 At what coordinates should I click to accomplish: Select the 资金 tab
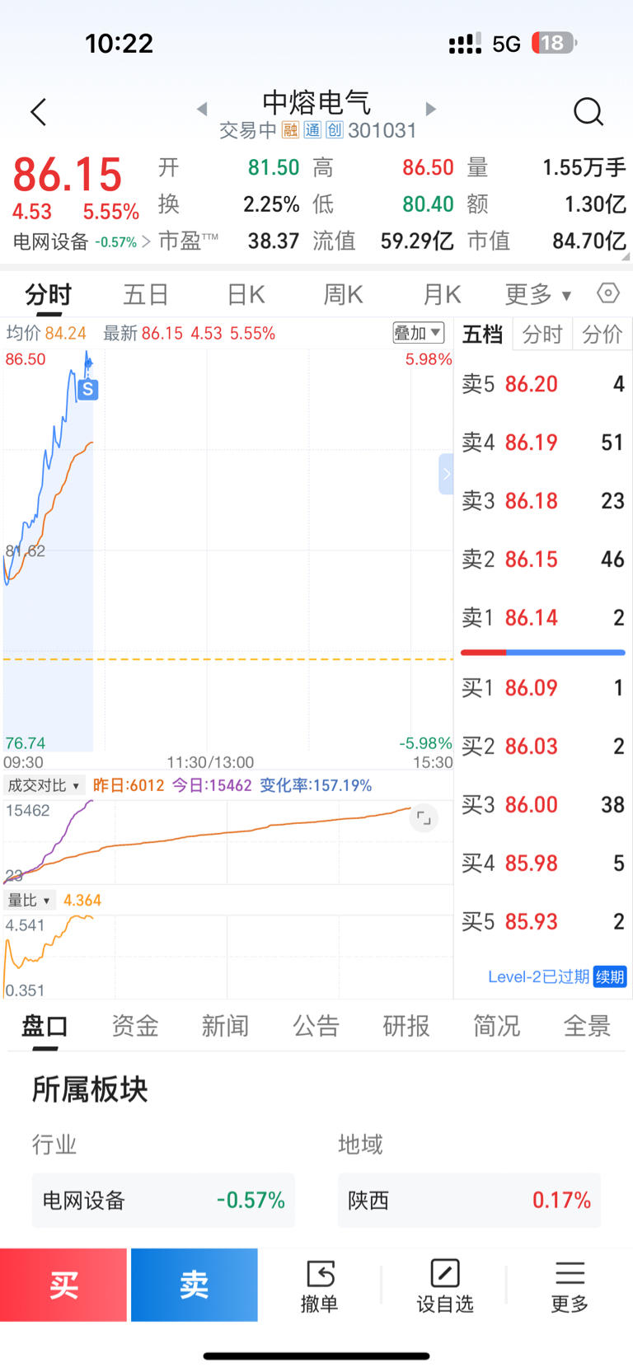point(135,1026)
